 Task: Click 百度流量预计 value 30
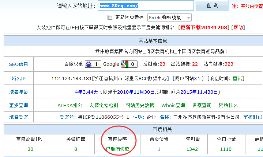30,149
